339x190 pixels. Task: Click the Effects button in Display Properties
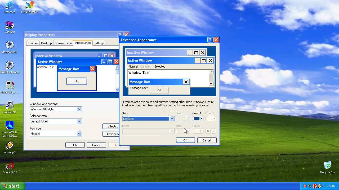pyautogui.click(x=111, y=126)
